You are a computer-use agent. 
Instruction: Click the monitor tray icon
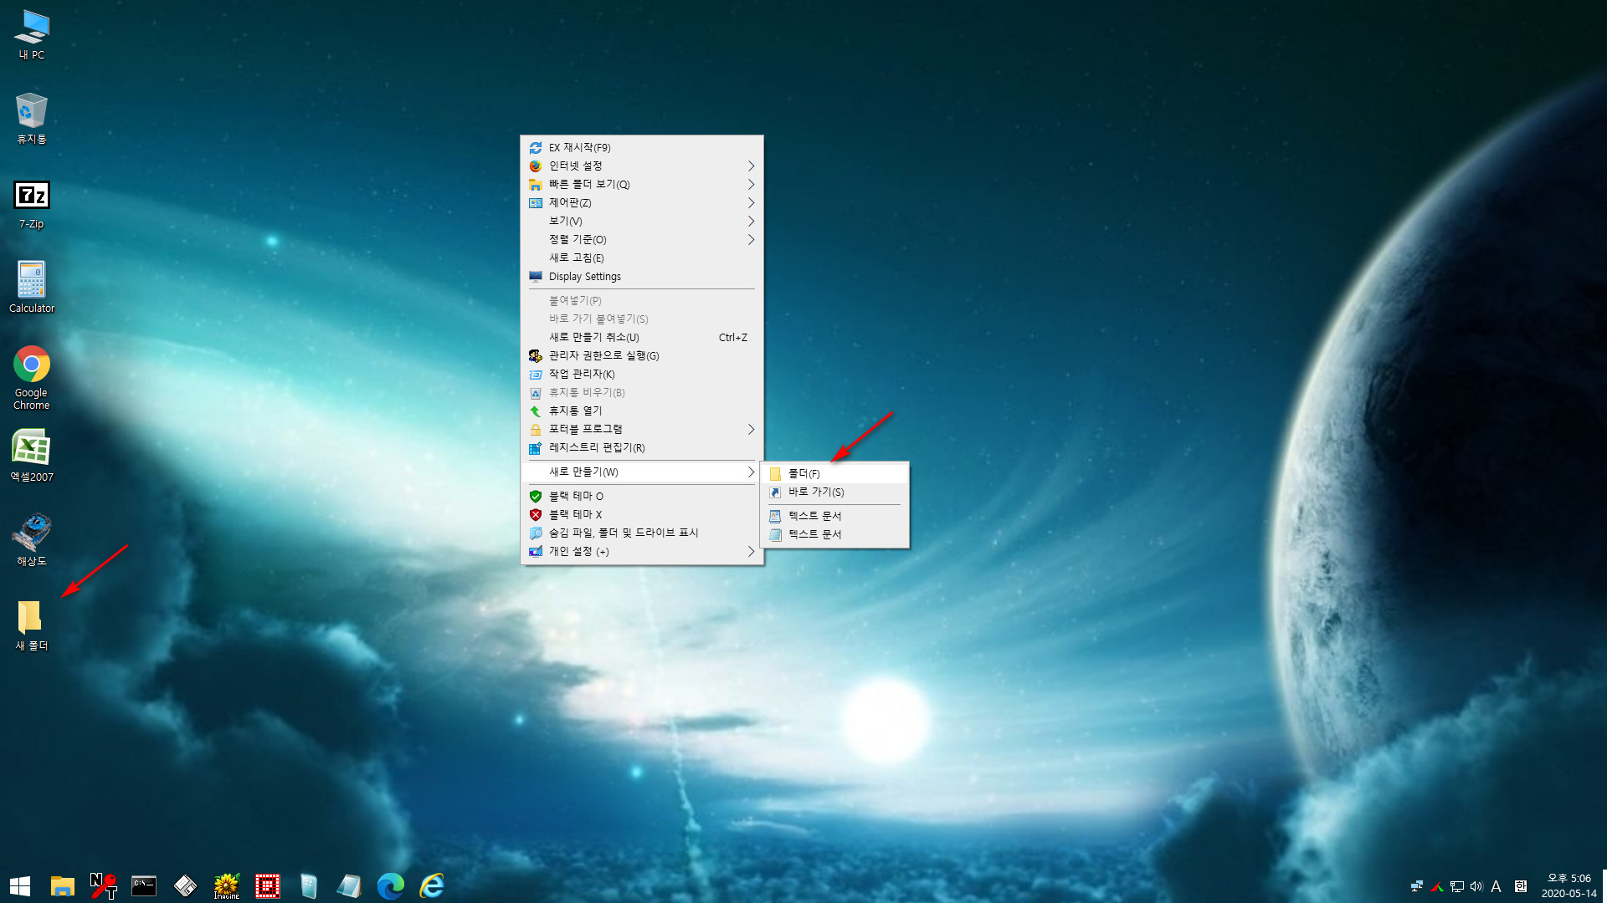(x=1457, y=886)
